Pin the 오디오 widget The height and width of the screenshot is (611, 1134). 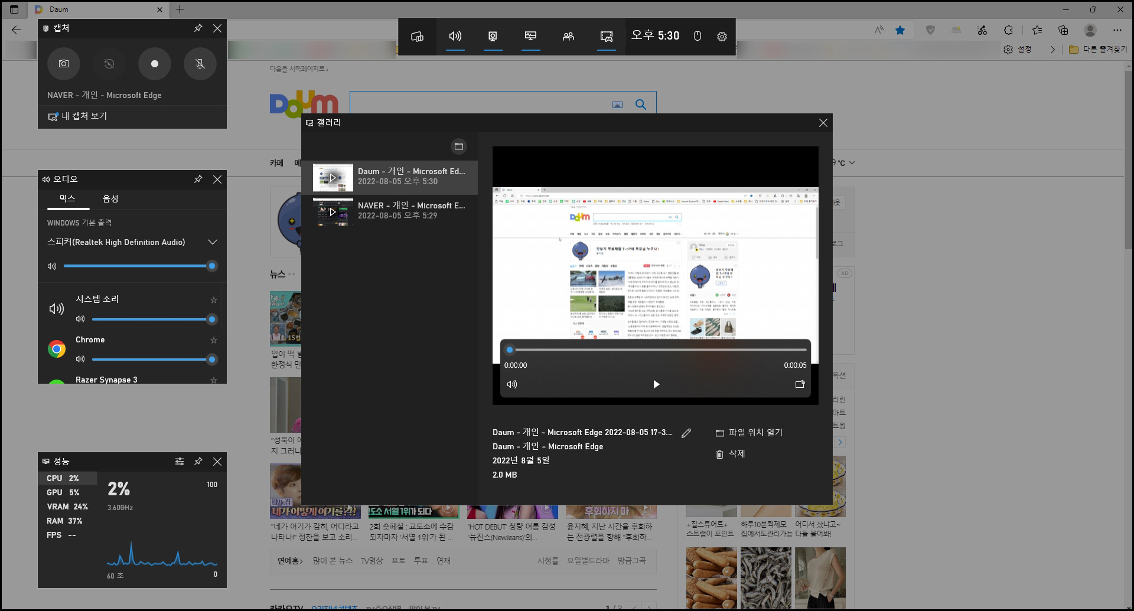[x=198, y=179]
